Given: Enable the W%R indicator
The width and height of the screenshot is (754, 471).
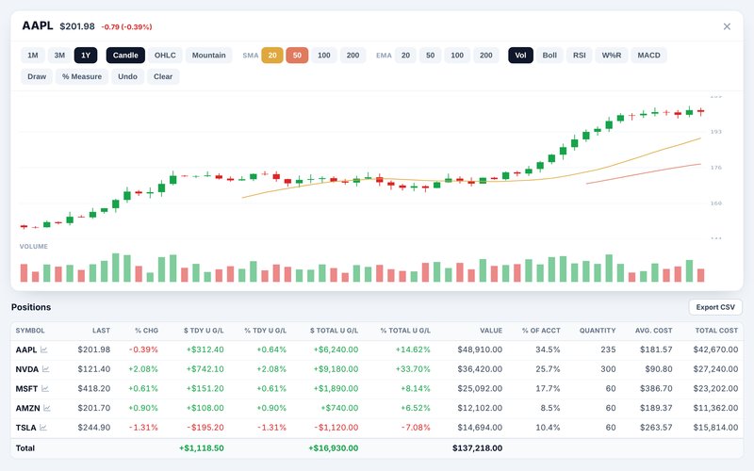Looking at the screenshot, I should point(612,56).
